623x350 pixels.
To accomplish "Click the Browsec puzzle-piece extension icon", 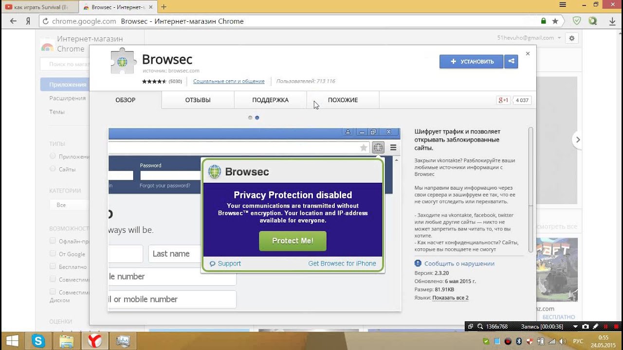I will coord(122,61).
